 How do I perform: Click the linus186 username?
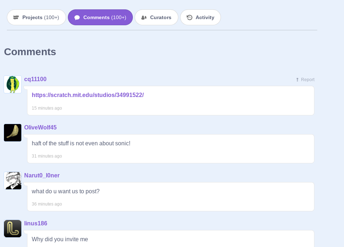[x=36, y=224]
